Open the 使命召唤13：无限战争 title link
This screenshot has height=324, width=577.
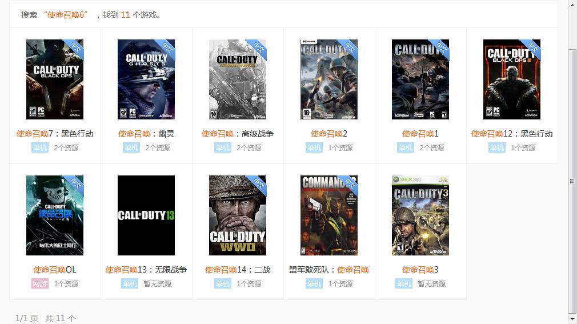[146, 270]
